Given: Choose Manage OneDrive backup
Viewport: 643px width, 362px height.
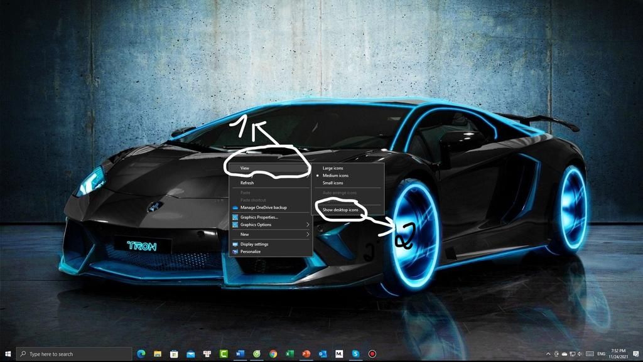Looking at the screenshot, I should tap(271, 208).
